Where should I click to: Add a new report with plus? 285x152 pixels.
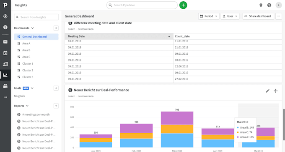pyautogui.click(x=56, y=106)
